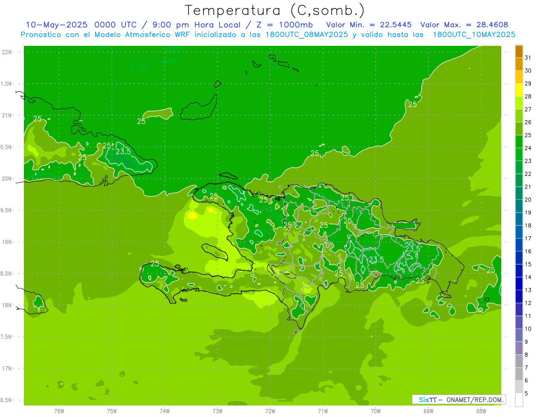This screenshot has width=540, height=417.
Task: Select the '10-May-2025 0000 UTC' timestamp text
Action: coord(81,25)
